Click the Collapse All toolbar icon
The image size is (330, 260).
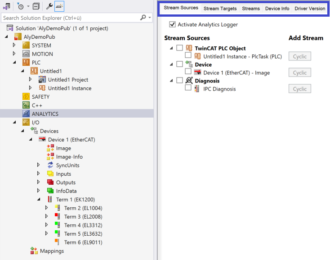pyautogui.click(x=36, y=6)
